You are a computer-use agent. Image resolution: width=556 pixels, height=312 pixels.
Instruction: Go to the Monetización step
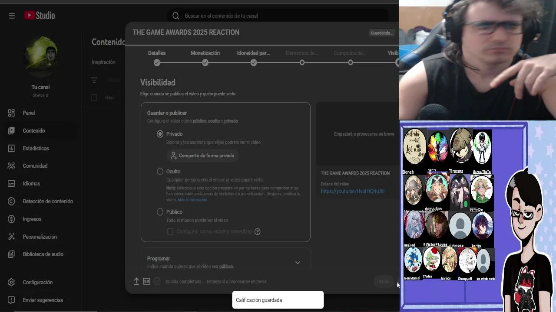205,58
